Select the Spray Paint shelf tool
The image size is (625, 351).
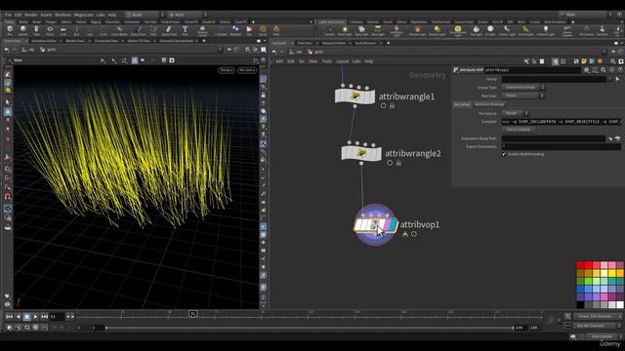point(169,30)
